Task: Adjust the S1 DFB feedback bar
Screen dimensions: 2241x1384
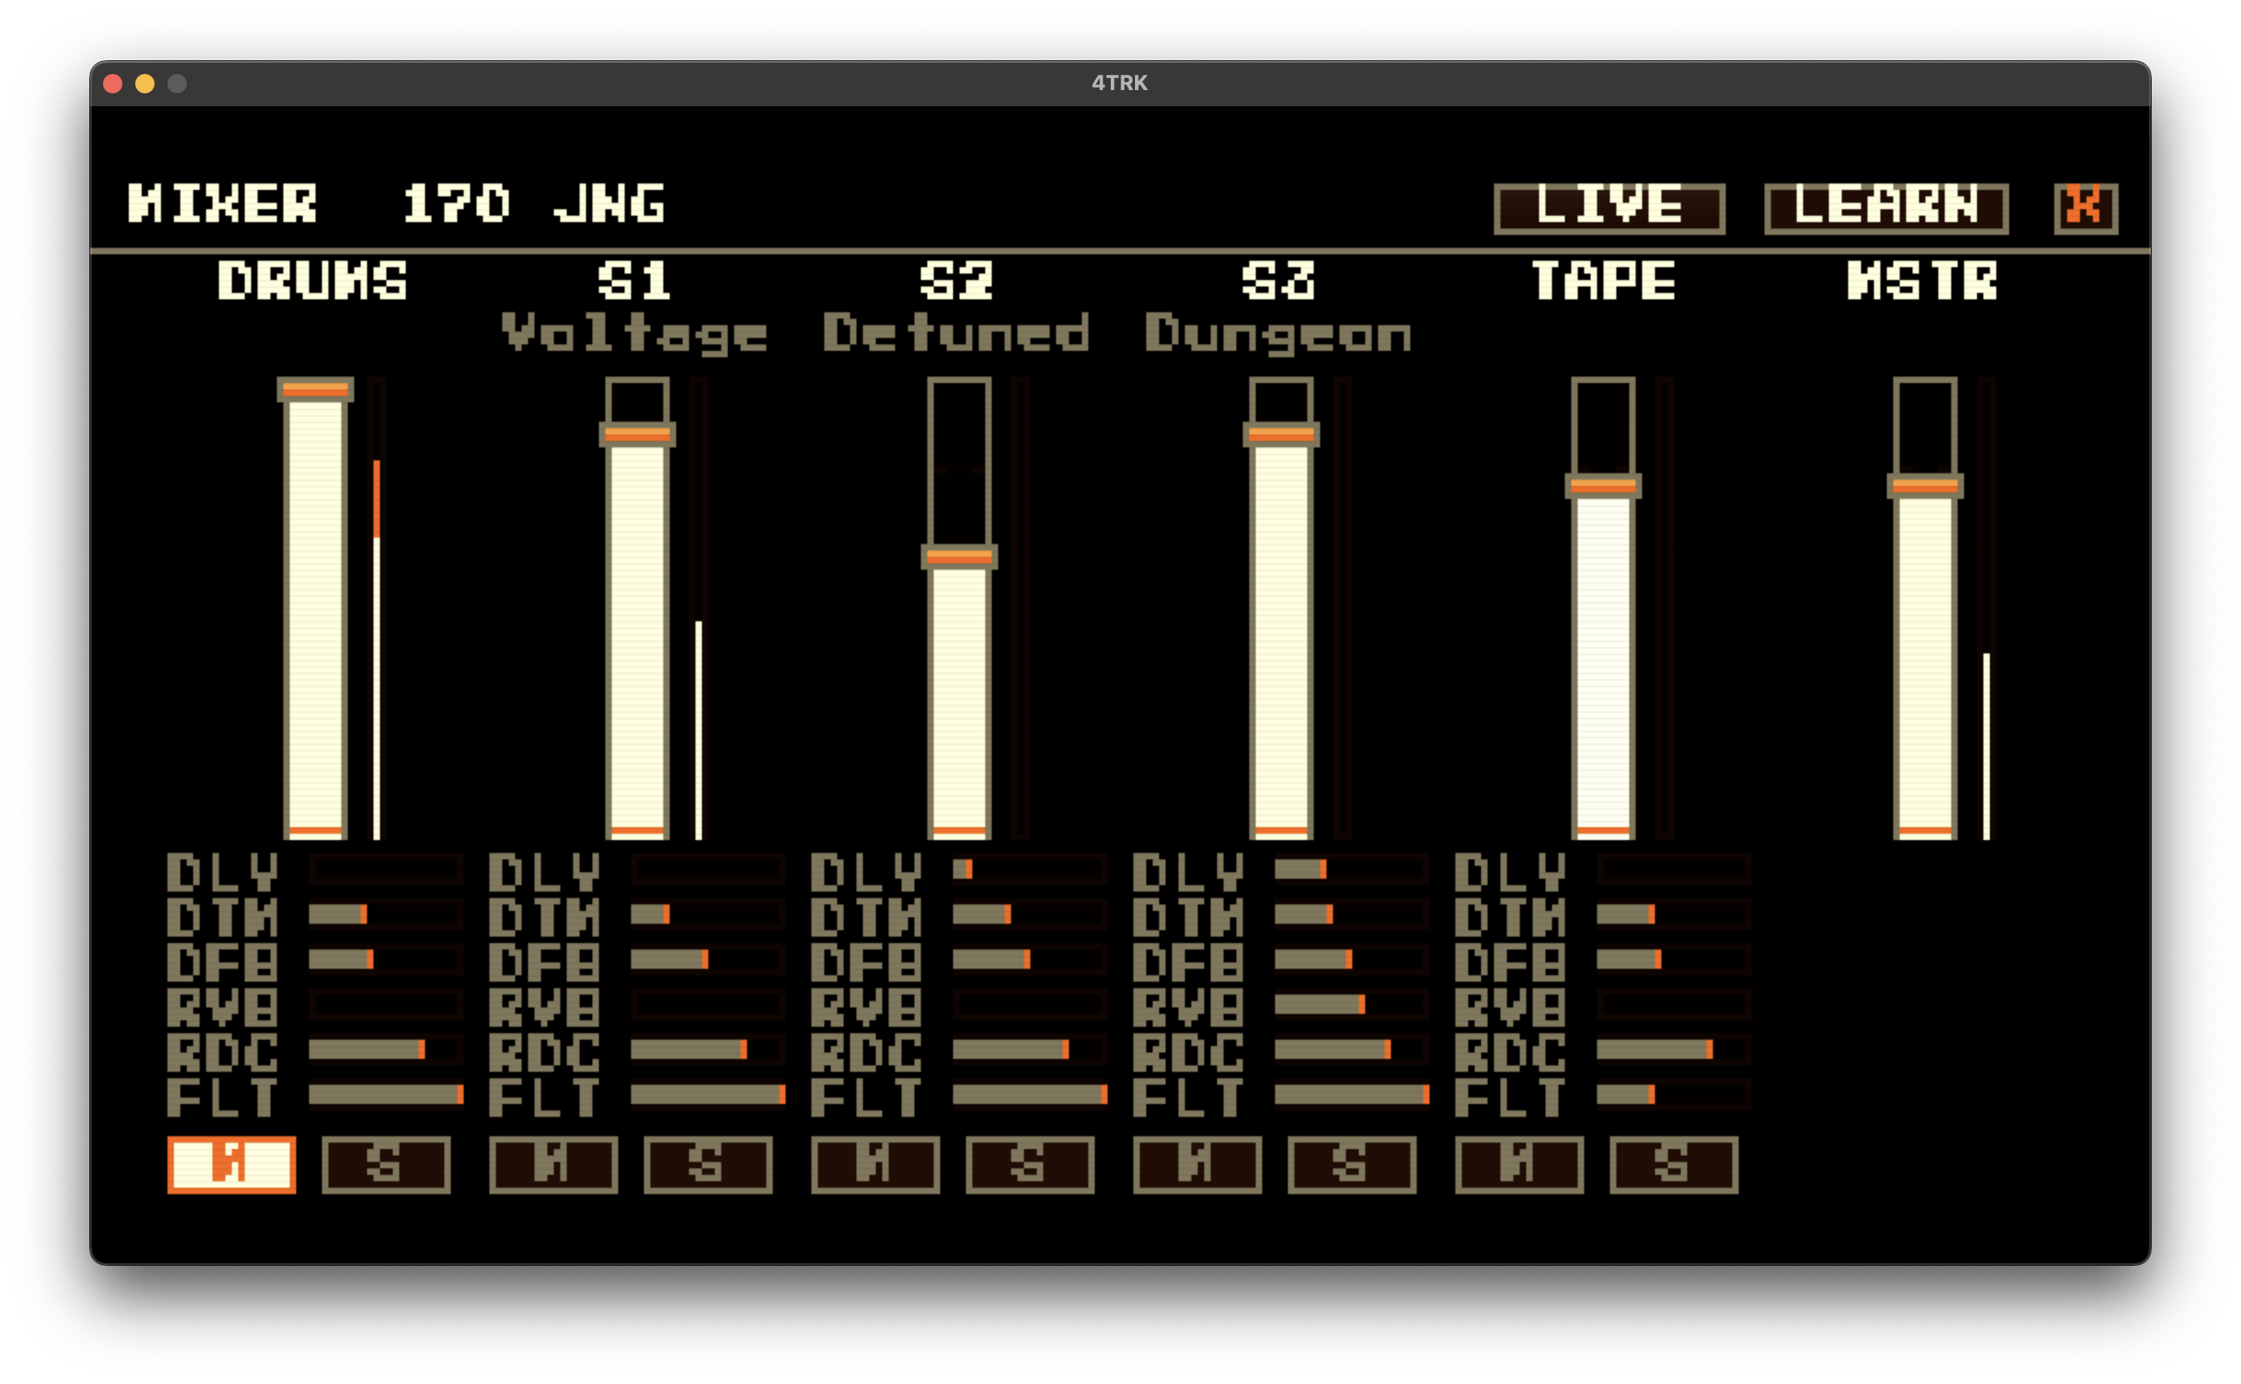Action: pyautogui.click(x=707, y=959)
